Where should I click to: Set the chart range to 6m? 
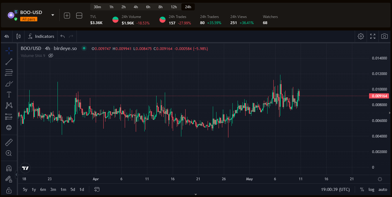click(x=43, y=190)
